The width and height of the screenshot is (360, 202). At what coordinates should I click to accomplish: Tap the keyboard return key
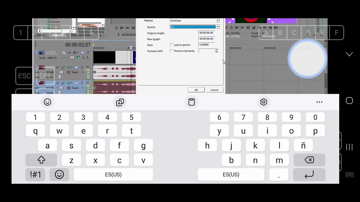309,175
